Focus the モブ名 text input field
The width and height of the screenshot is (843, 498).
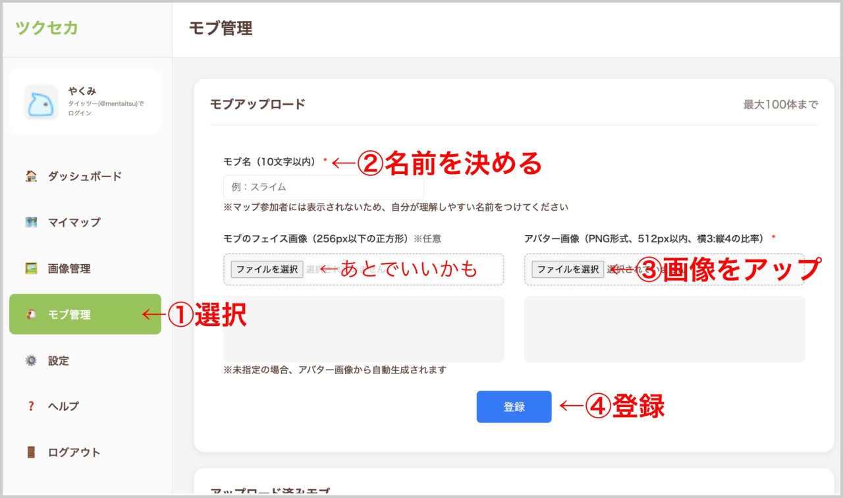pyautogui.click(x=323, y=187)
